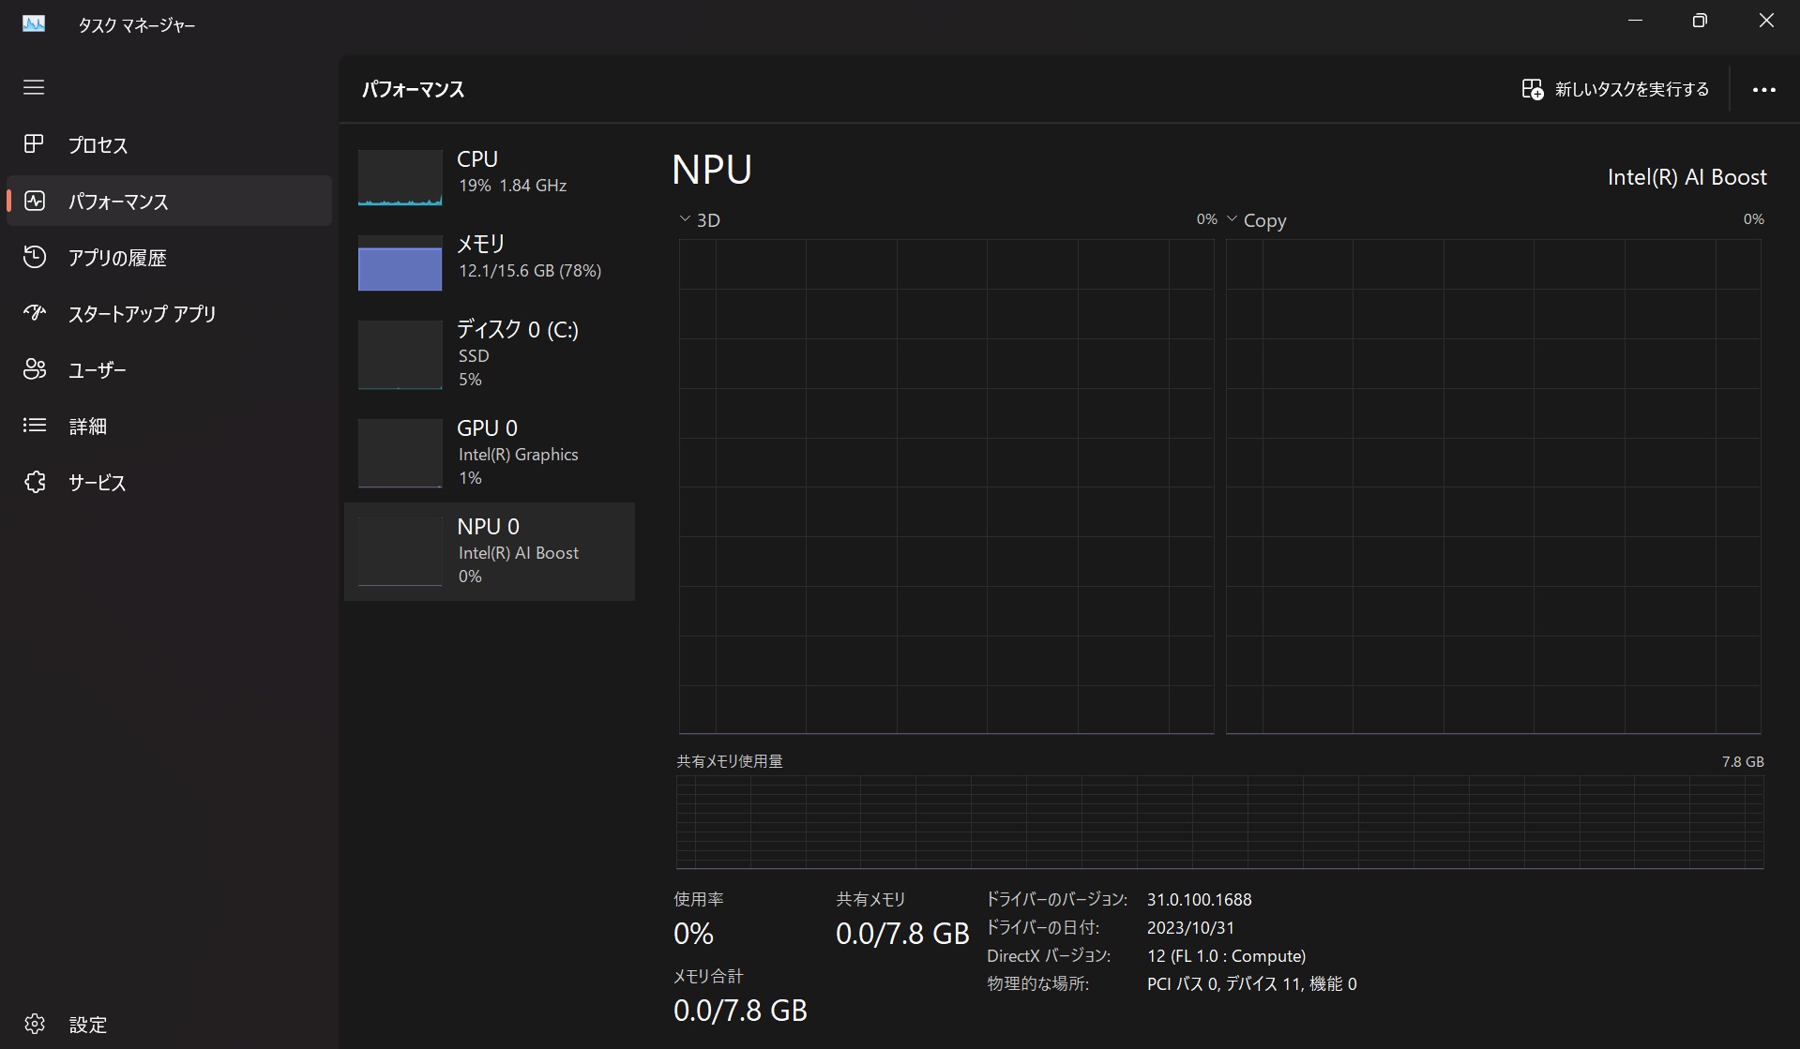
Task: Select the CPU performance graph thumbnail
Action: coord(400,177)
